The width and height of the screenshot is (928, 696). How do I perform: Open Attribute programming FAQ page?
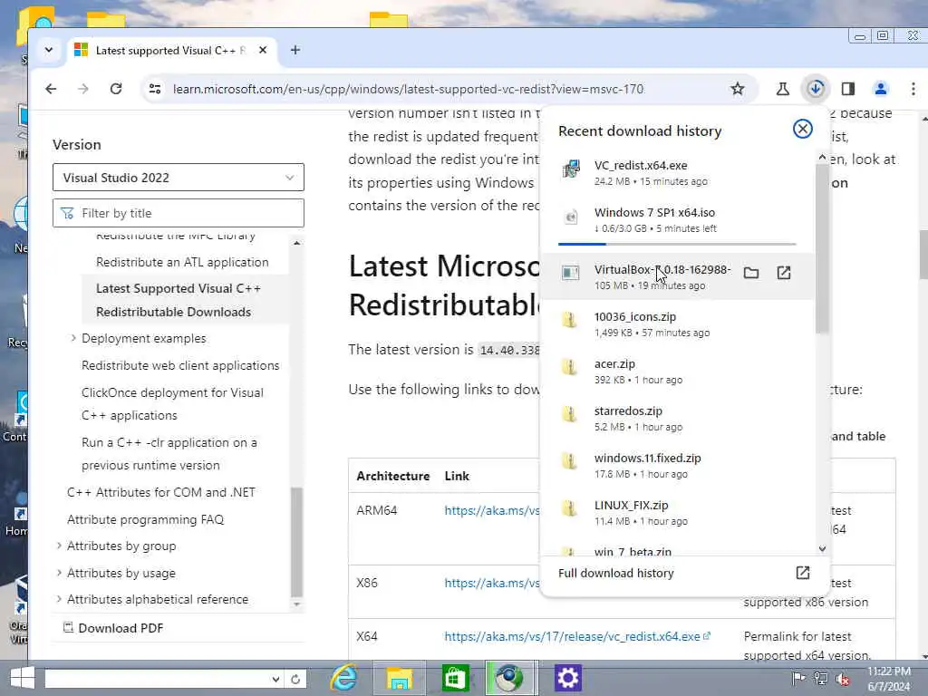[x=146, y=519]
